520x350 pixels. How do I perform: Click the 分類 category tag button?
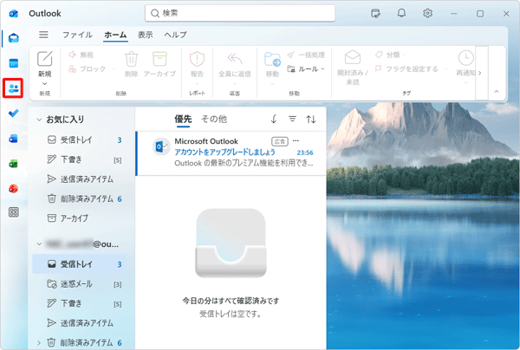pyautogui.click(x=387, y=55)
